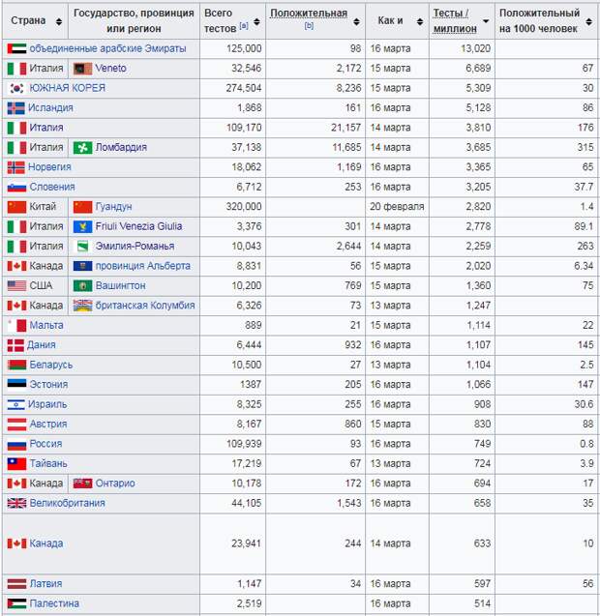Open the Veneto region link
Screen dimensions: 600x616
point(110,69)
